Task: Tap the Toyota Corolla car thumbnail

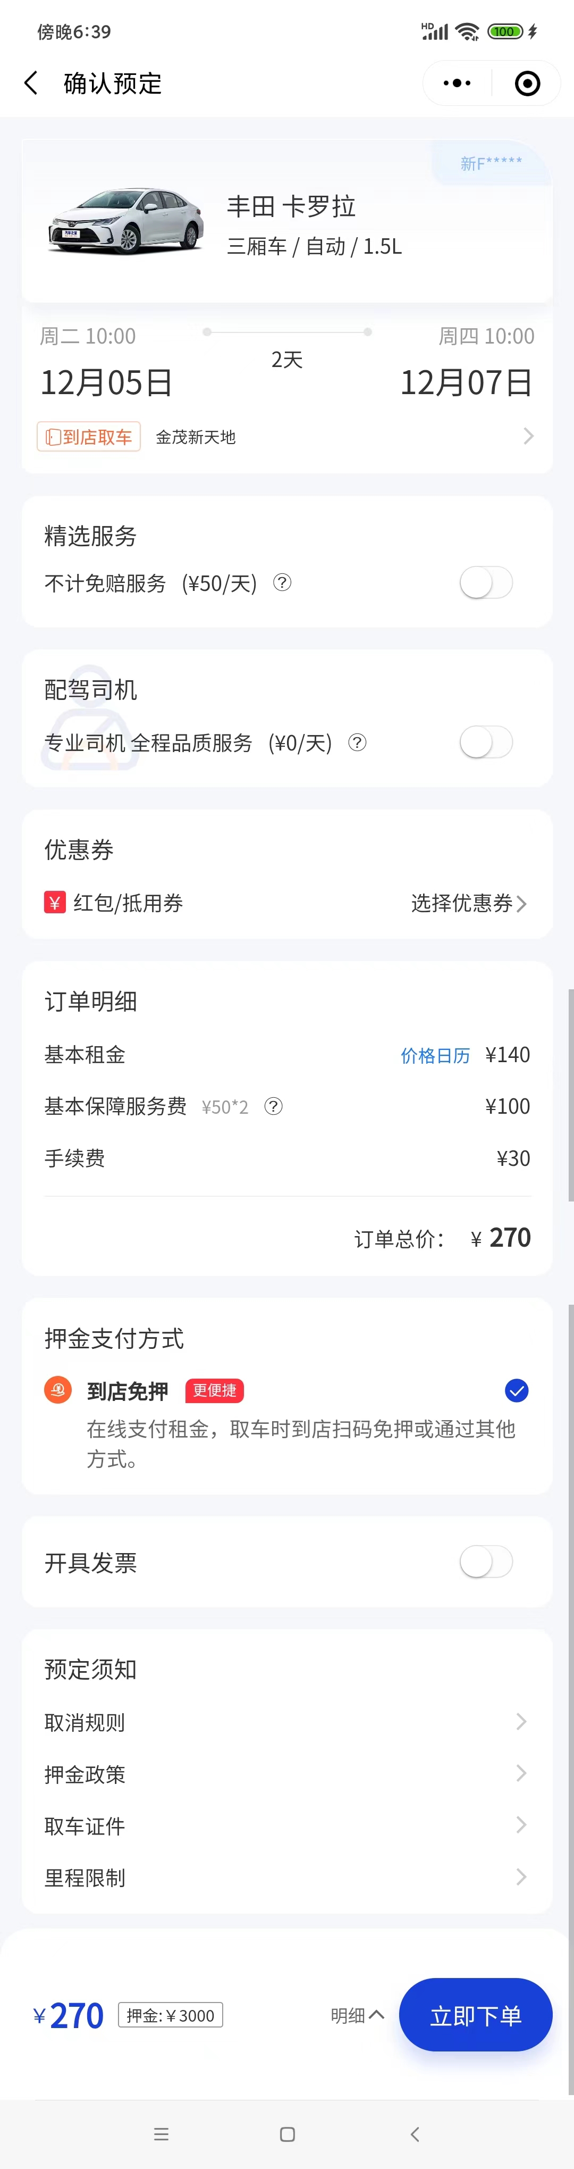Action: pyautogui.click(x=126, y=221)
